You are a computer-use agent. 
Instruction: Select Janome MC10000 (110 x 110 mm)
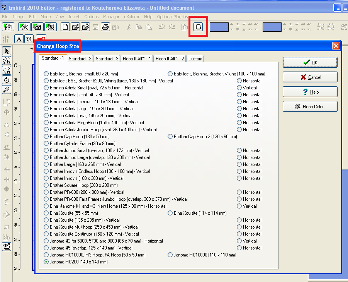tap(170, 255)
